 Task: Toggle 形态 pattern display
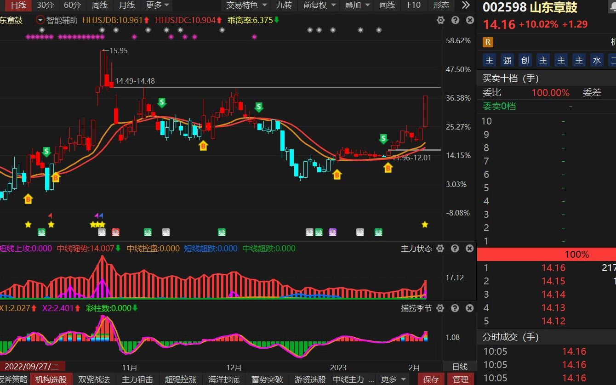[x=441, y=5]
